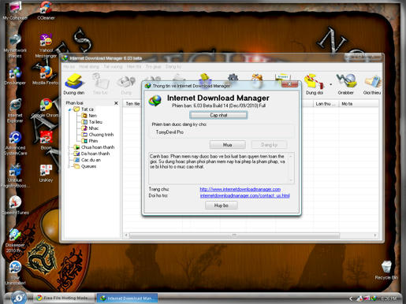
Task: Click the Dung doi toolbar icon
Action: pos(314,84)
